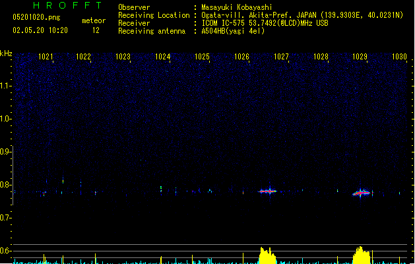
Task: Click the 1024 time axis marker
Action: (162, 57)
